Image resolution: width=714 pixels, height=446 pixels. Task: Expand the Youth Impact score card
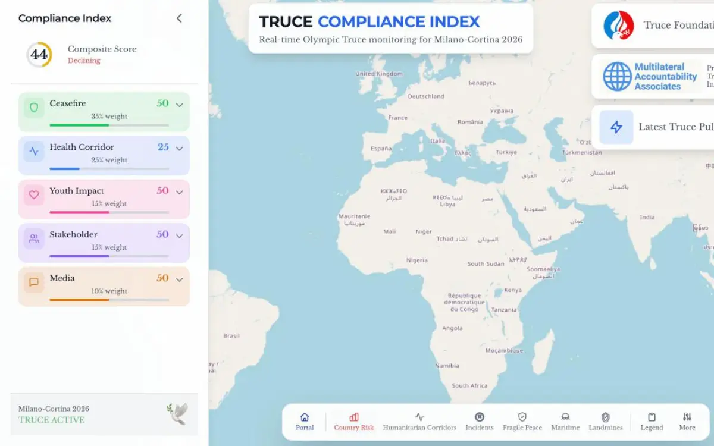(179, 192)
